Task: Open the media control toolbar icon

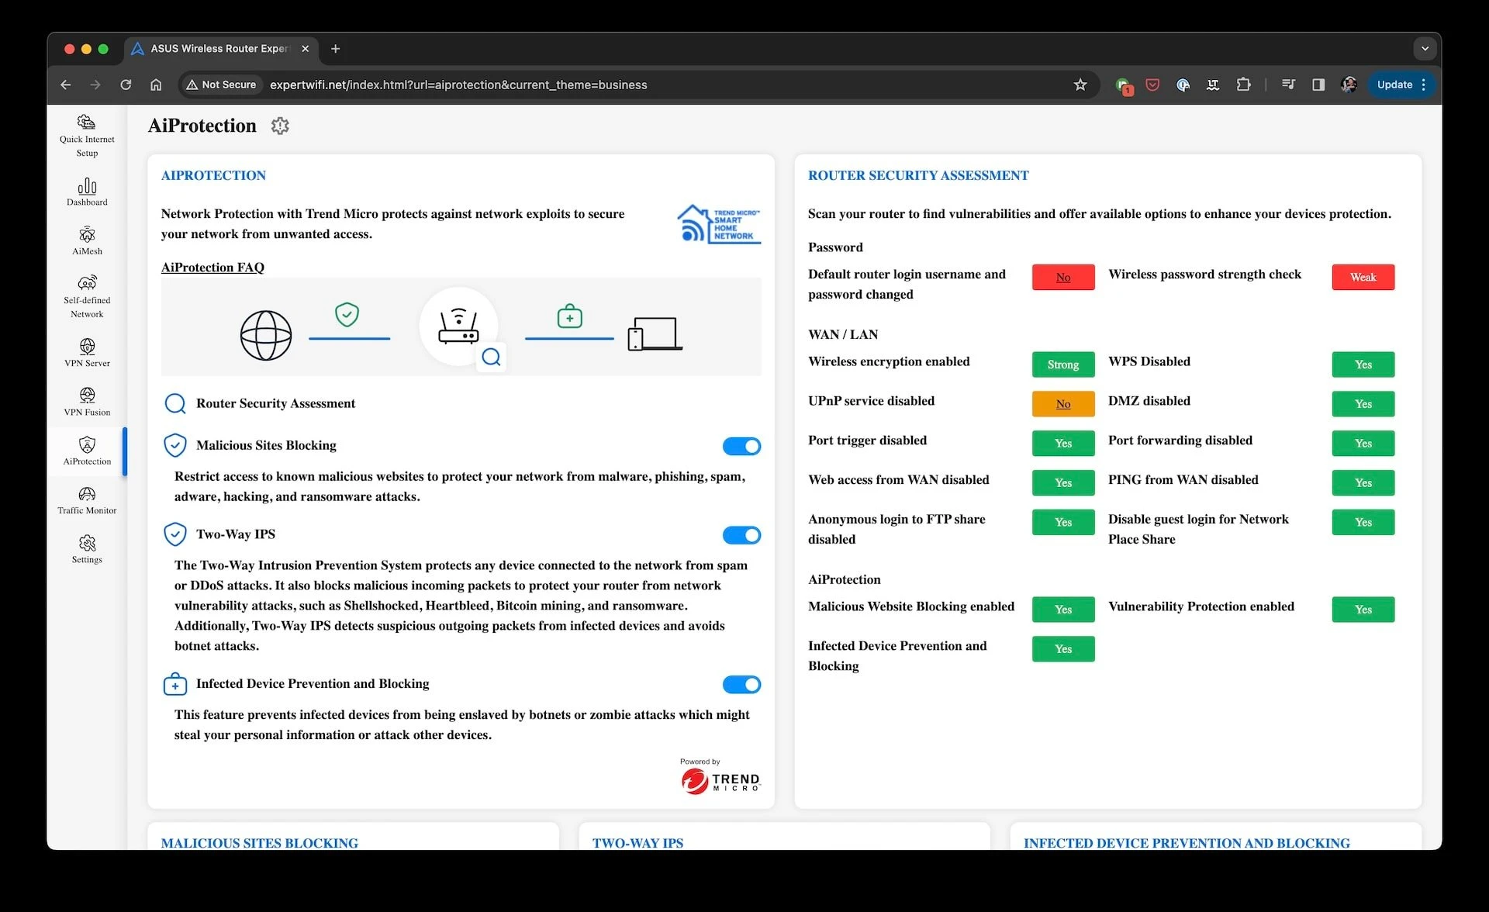Action: tap(1288, 85)
